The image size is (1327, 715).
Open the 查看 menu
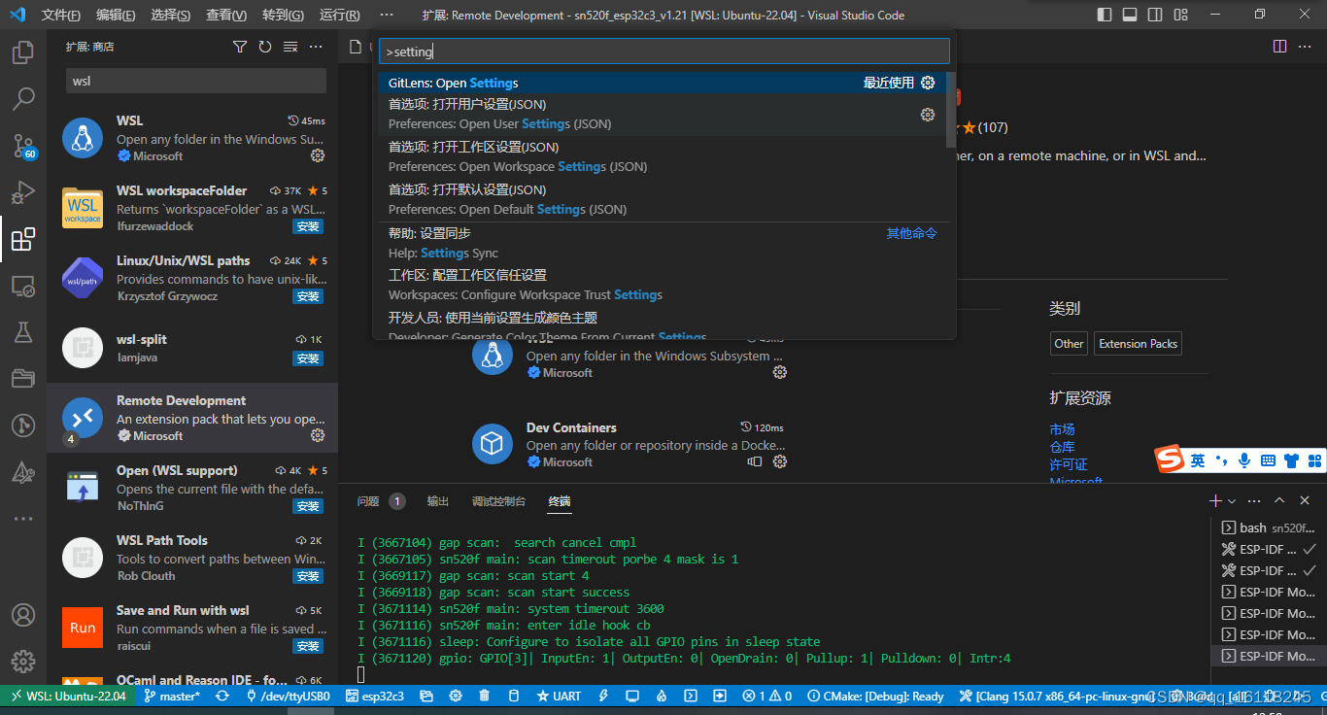click(x=225, y=16)
